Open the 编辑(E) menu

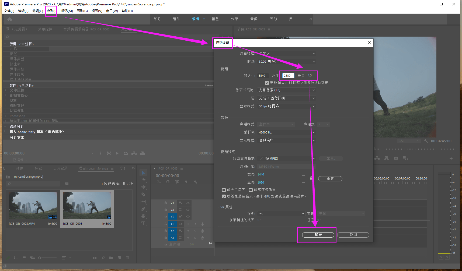(x=23, y=11)
